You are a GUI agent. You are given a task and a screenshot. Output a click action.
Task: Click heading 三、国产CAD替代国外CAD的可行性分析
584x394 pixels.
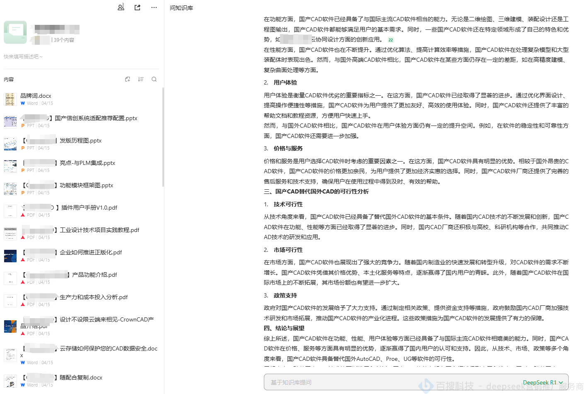click(x=316, y=191)
